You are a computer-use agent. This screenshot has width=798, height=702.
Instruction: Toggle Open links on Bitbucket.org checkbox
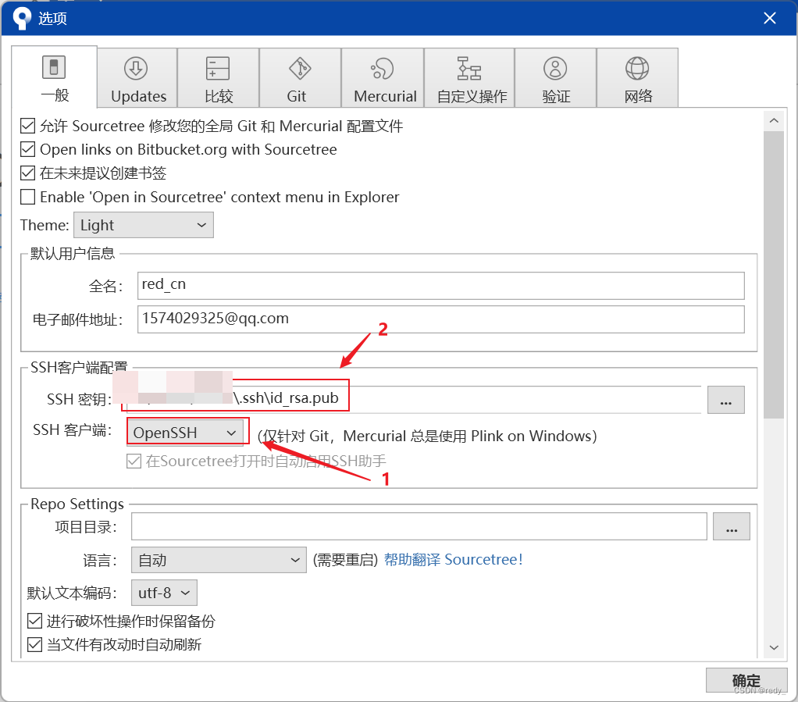point(27,149)
